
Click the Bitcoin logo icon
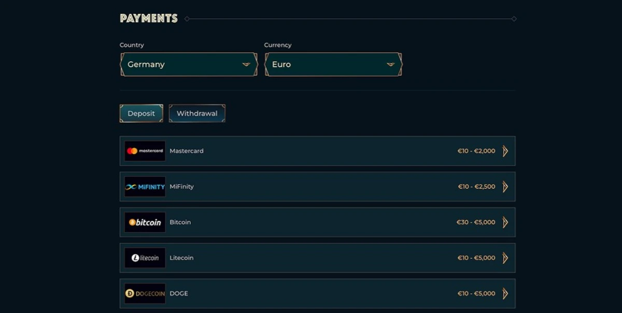(x=145, y=222)
